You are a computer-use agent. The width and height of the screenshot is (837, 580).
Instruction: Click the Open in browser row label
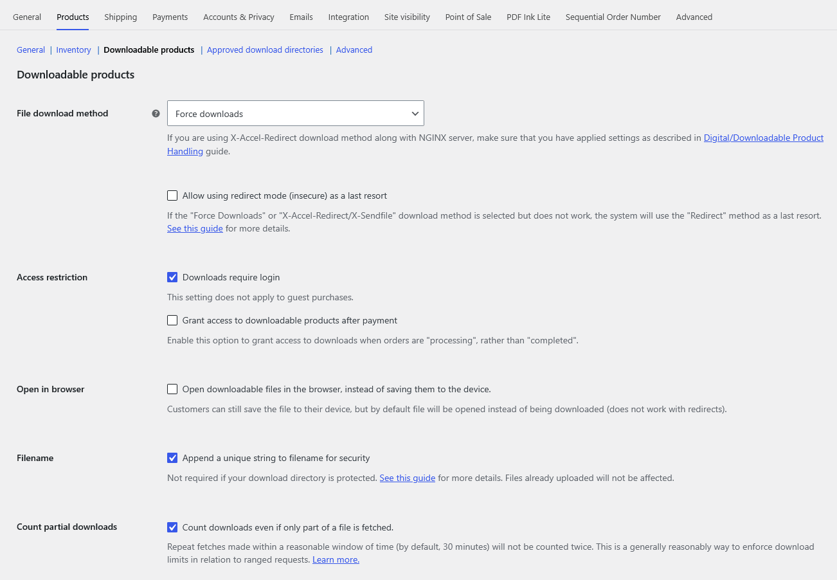click(x=51, y=389)
